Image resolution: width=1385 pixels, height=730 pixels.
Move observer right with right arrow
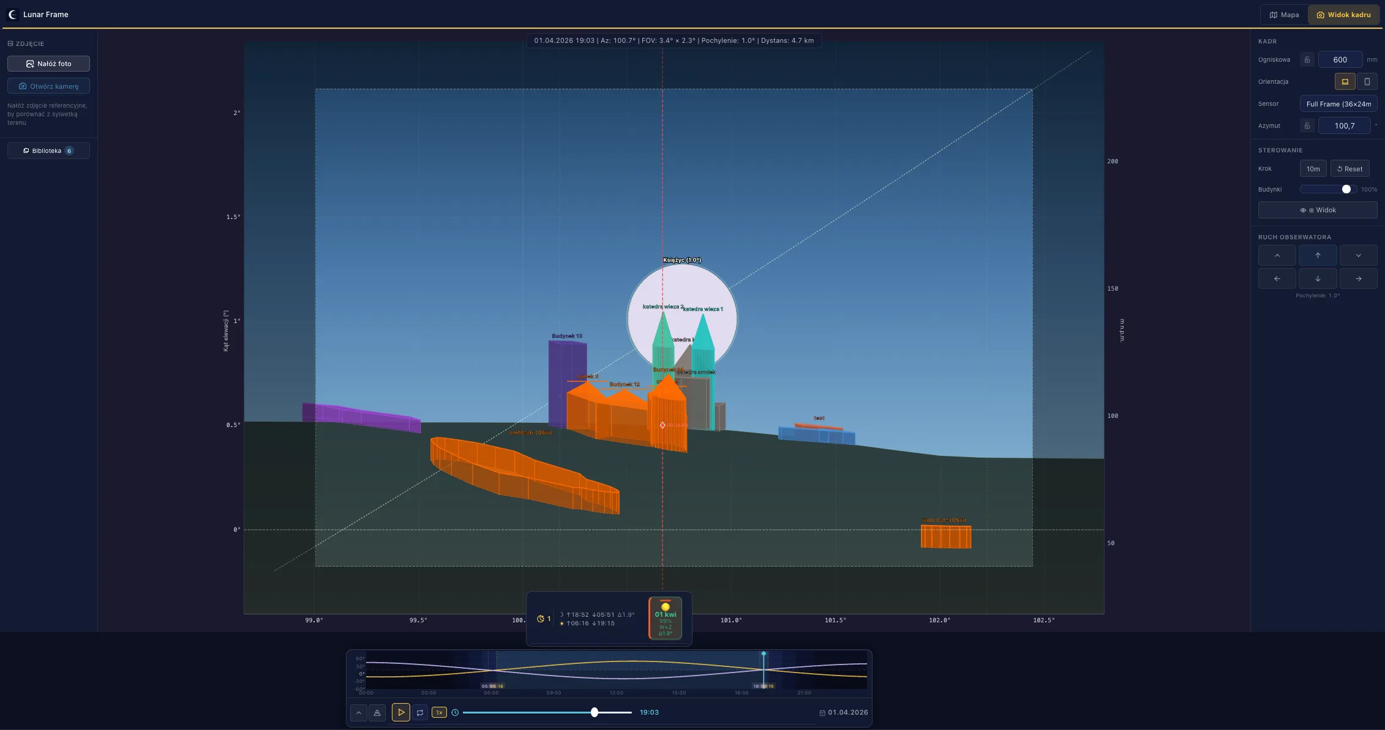1358,278
